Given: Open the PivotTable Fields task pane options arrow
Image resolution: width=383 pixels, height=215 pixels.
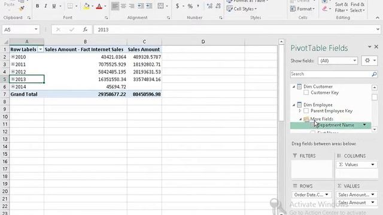Looking at the screenshot, I should click(369, 47).
